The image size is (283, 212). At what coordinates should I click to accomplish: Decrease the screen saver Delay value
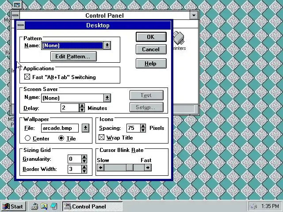point(82,110)
